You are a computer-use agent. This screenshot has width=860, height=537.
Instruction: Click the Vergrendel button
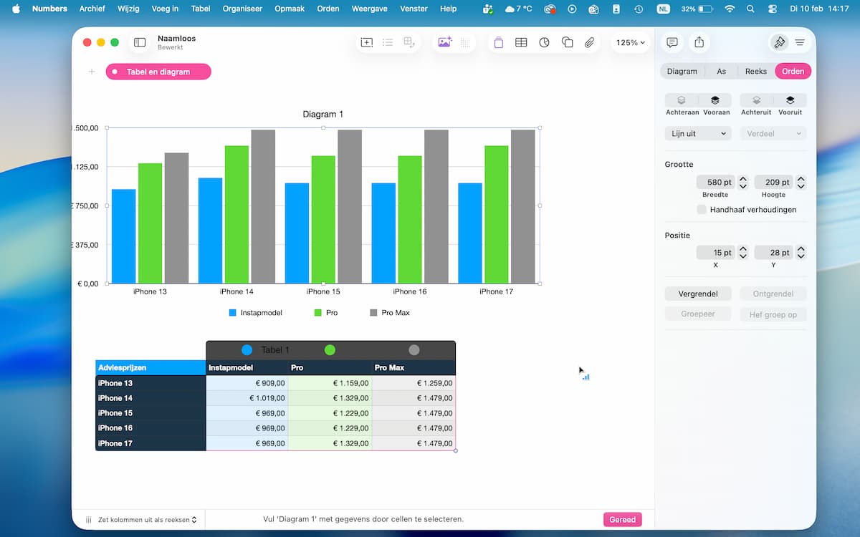tap(697, 294)
